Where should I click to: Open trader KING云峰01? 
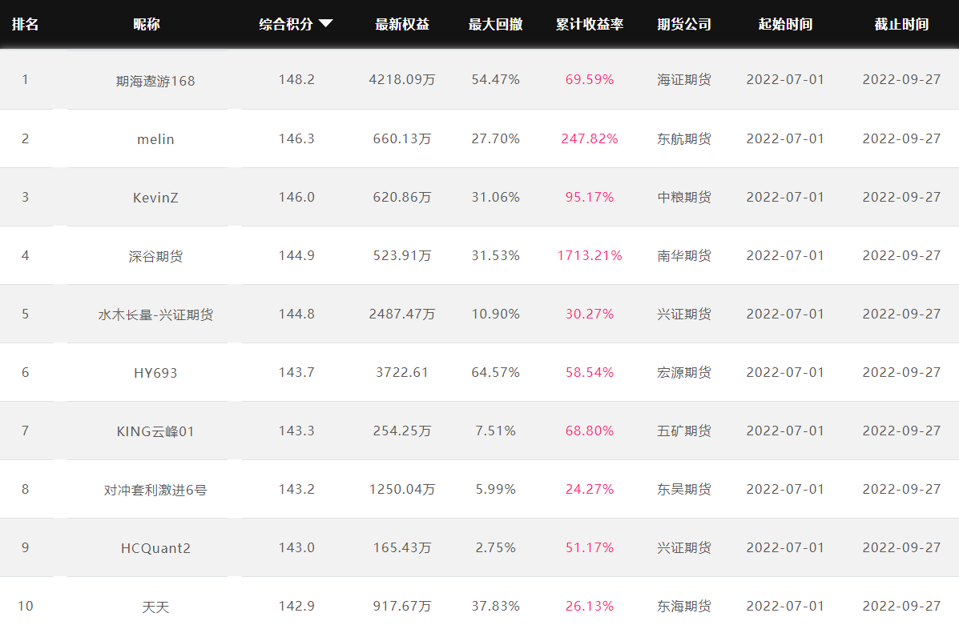[x=155, y=431]
